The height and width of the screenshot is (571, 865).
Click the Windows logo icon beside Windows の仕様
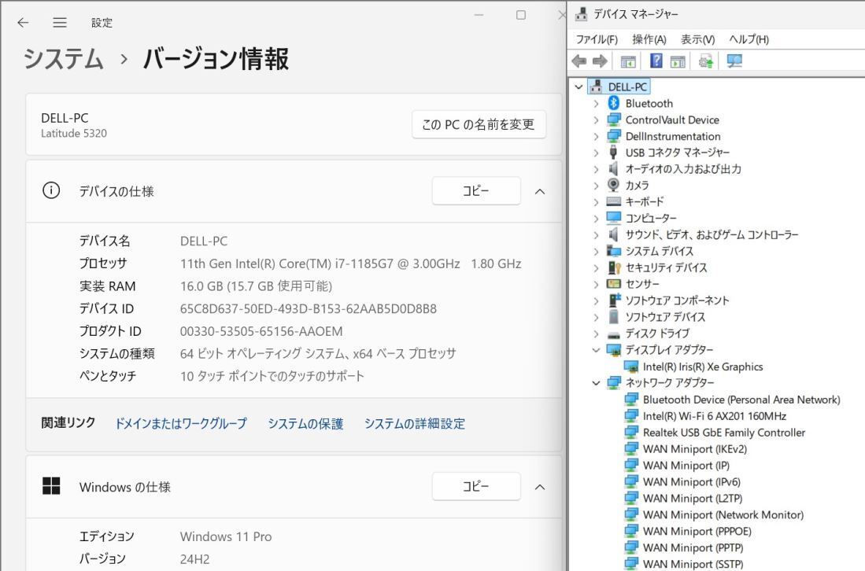pyautogui.click(x=51, y=487)
